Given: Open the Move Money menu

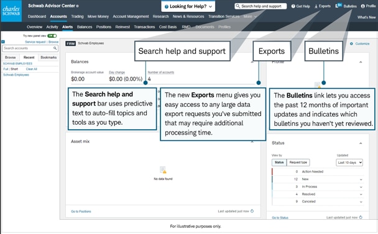Looking at the screenshot, I should (x=98, y=16).
